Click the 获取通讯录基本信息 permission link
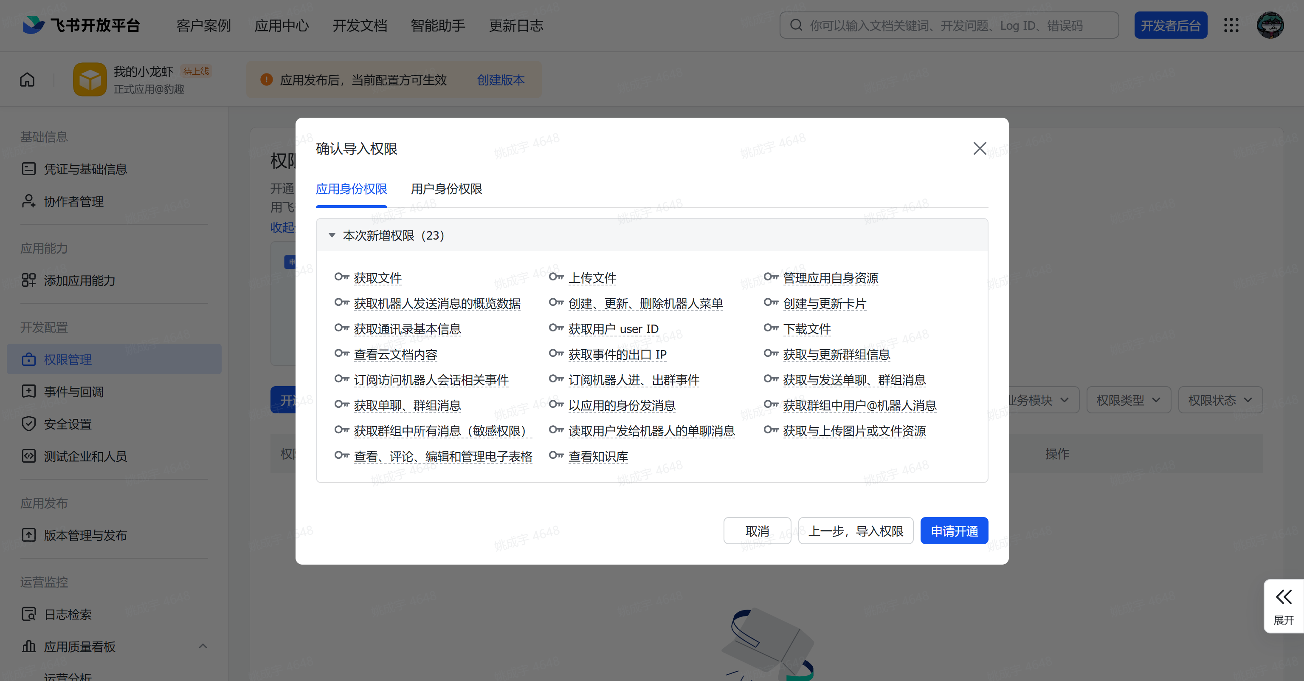1304x681 pixels. tap(408, 329)
